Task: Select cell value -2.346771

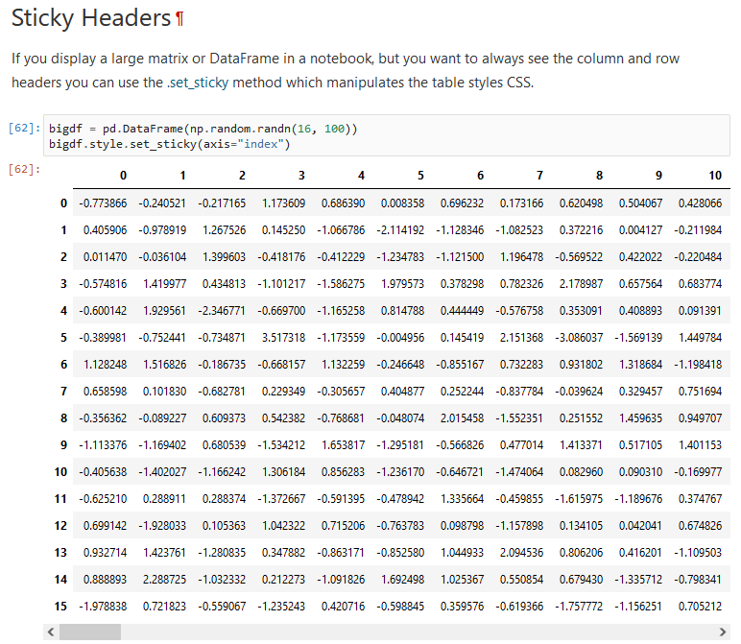Action: [x=222, y=311]
